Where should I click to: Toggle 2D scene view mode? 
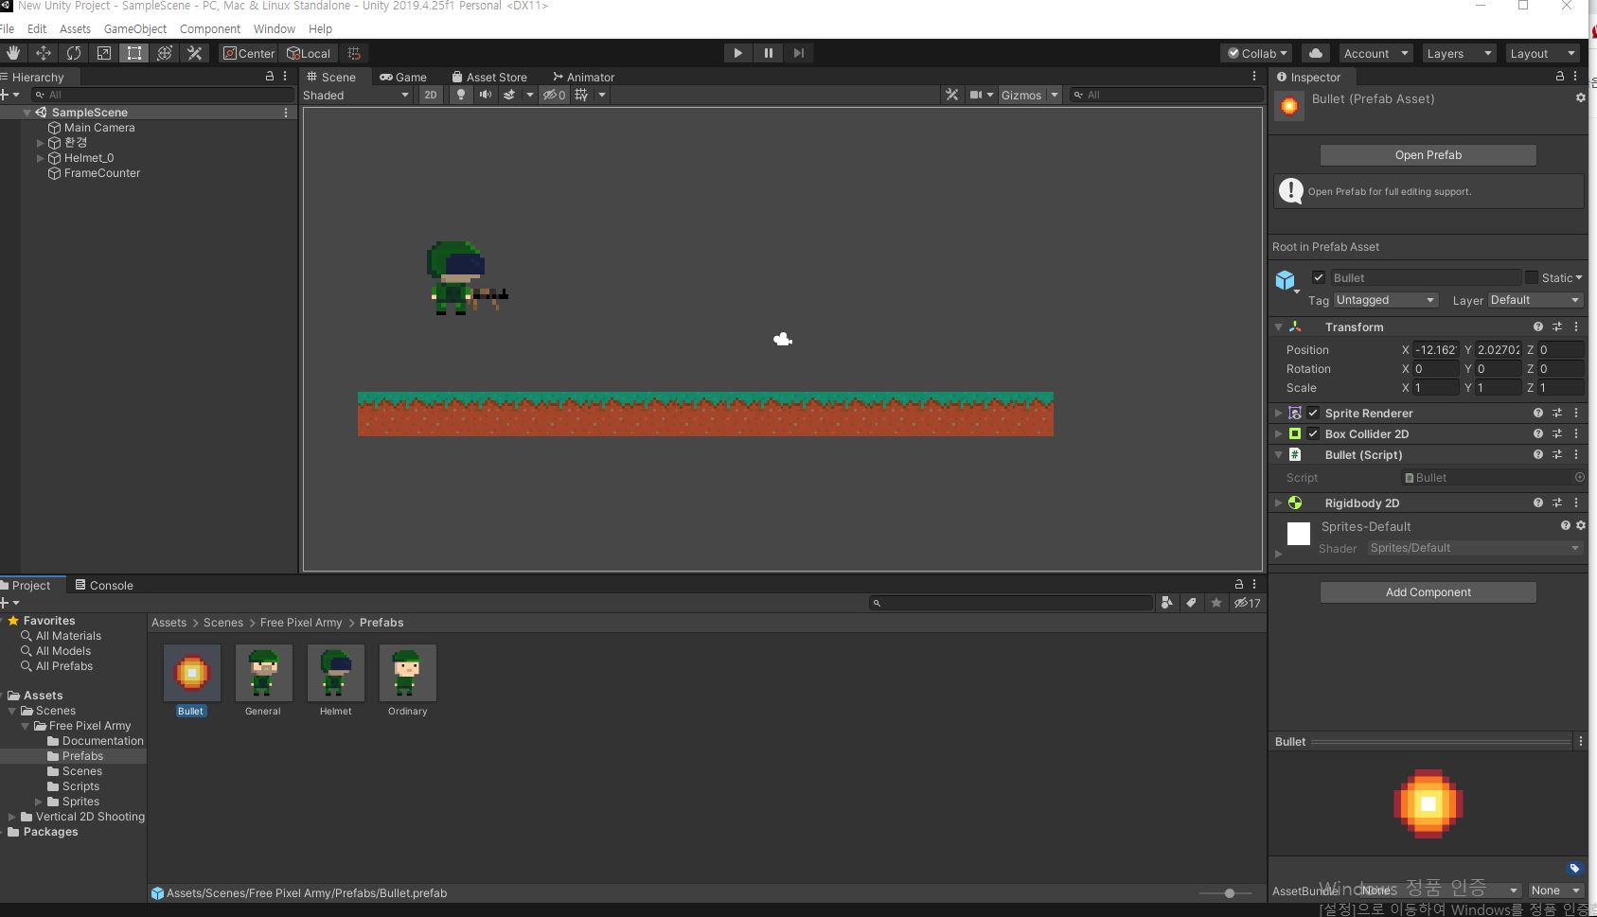click(431, 95)
